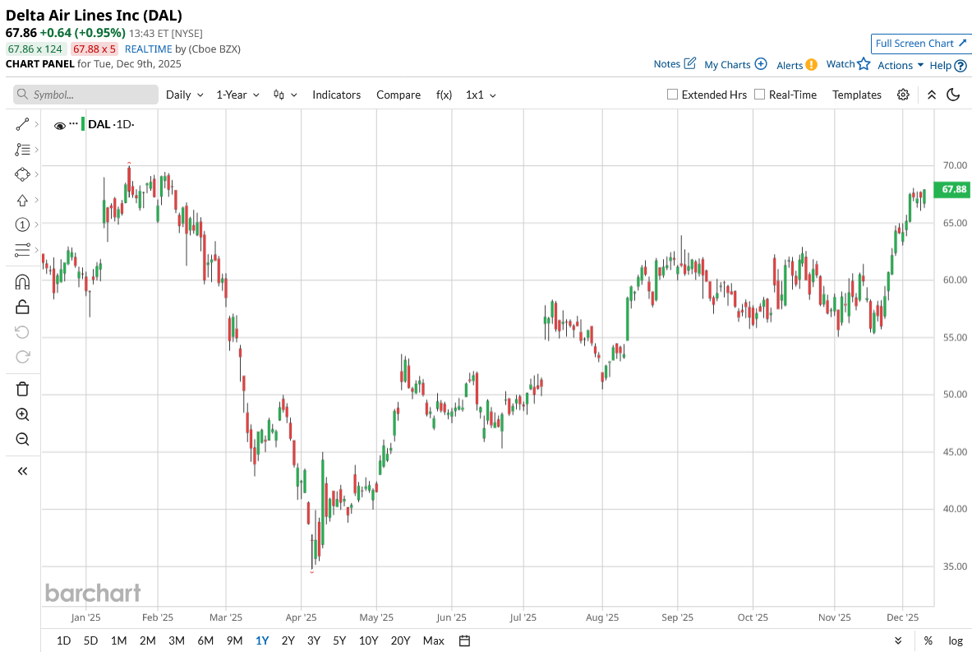The image size is (972, 652).
Task: Select the trend line drawing tool
Action: (22, 125)
